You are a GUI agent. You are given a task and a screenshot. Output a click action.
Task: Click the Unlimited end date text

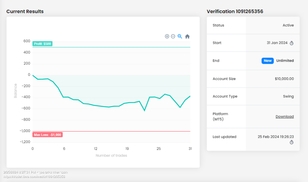pos(285,61)
